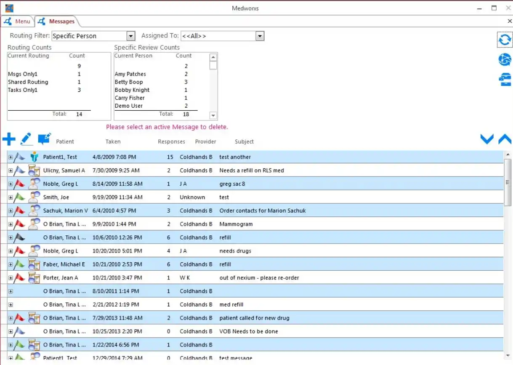Click the mailbox archive icon on the right
Viewport: 513px width, 365px height.
coord(504,79)
